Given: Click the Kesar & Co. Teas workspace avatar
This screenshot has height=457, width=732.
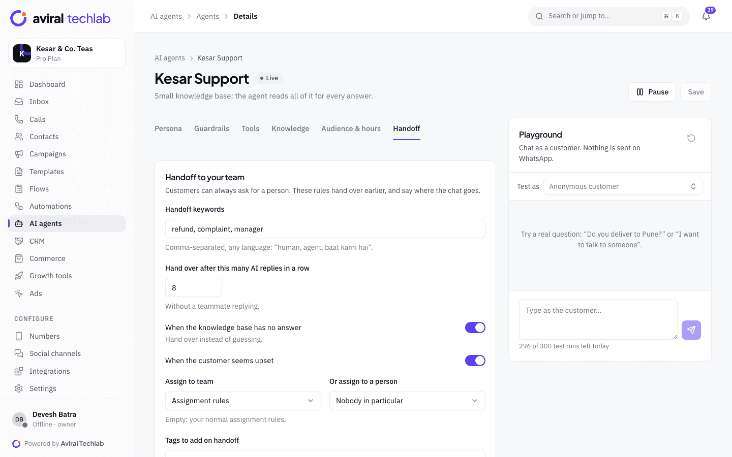Looking at the screenshot, I should click(22, 53).
